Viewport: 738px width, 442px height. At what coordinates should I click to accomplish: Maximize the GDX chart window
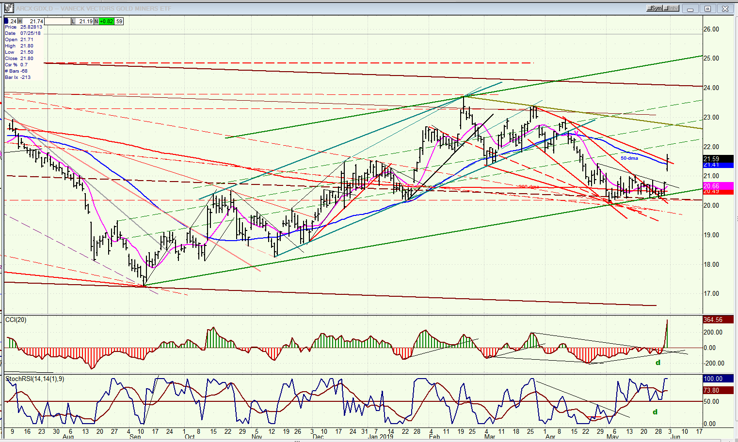point(707,9)
